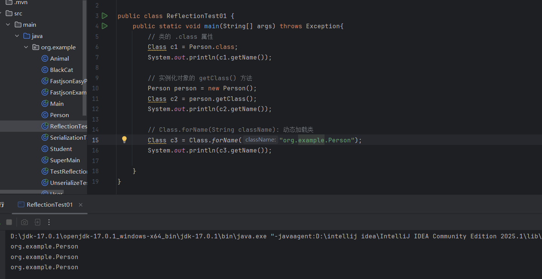542x279 pixels.
Task: Click the run gutter icon beside main method
Action: [105, 26]
